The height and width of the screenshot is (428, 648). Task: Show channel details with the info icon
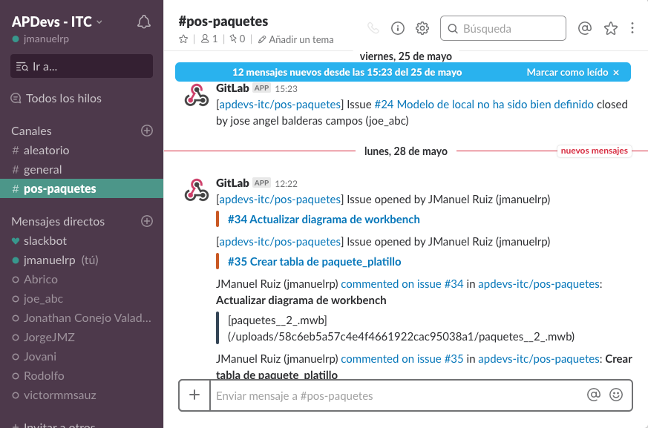(398, 28)
